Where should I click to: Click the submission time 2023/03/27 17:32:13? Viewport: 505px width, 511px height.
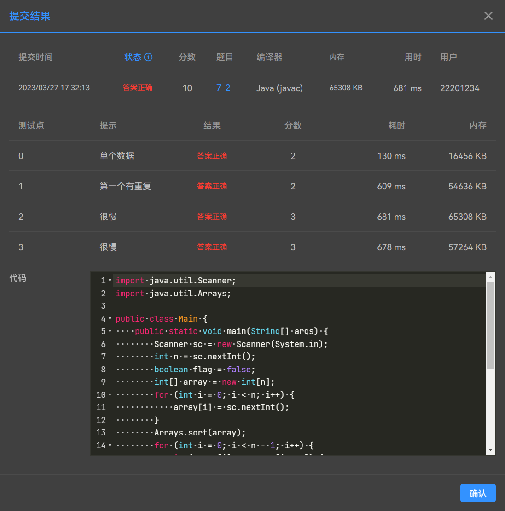(x=54, y=88)
